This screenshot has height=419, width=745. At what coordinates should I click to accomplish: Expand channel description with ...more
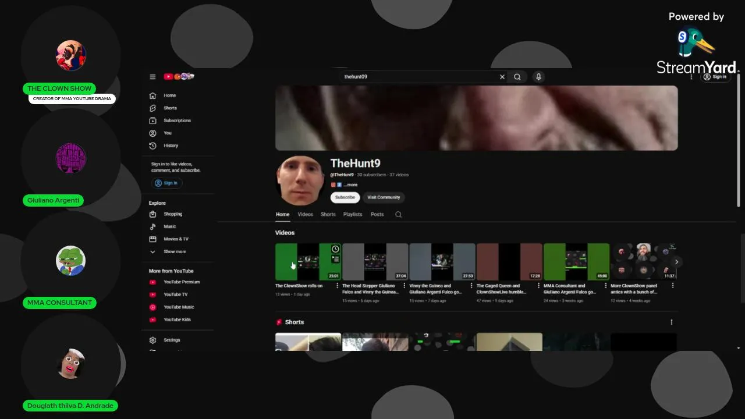(x=350, y=184)
